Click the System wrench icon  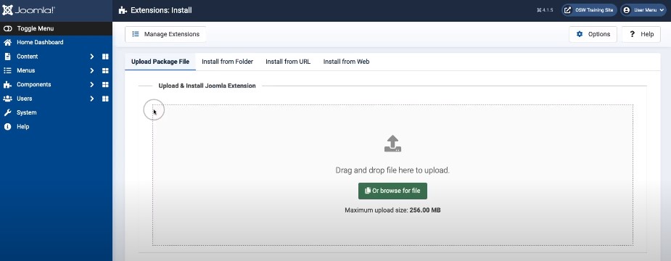pos(7,112)
